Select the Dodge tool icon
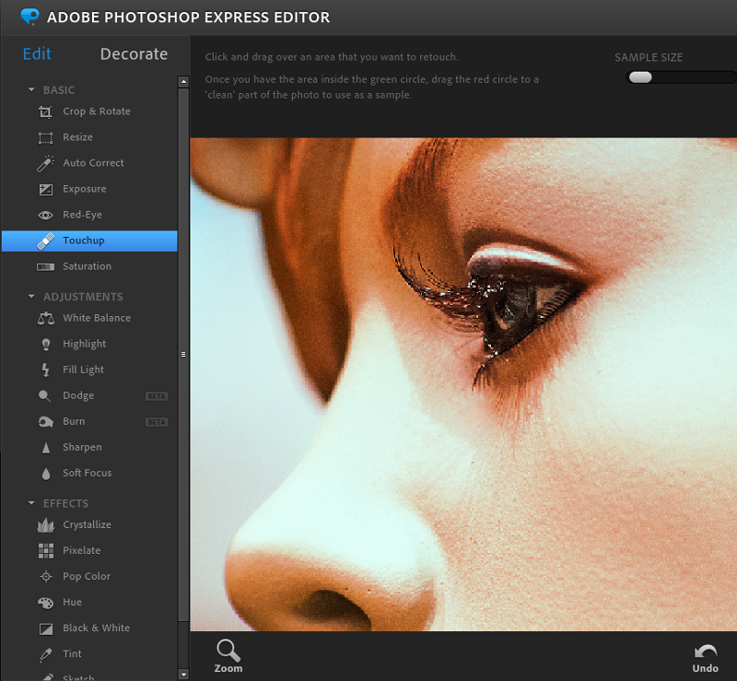 [x=44, y=396]
